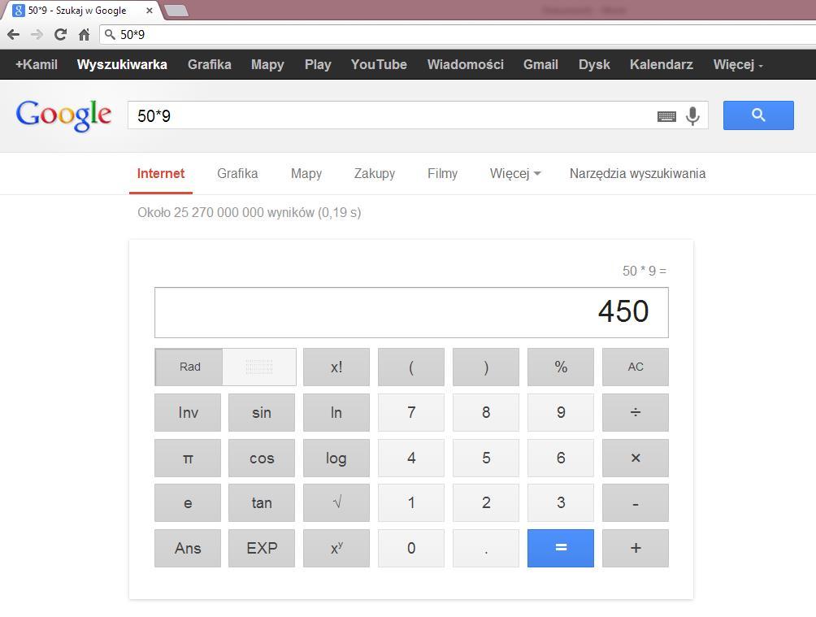This screenshot has height=617, width=816.
Task: Click the ln natural log key
Action: click(x=336, y=412)
